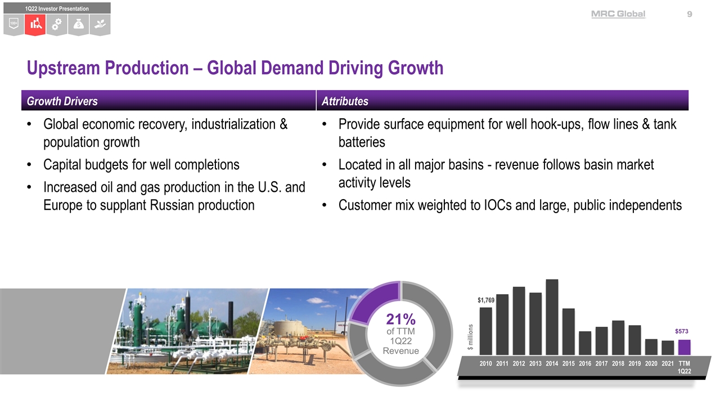Click the 2021 axis label
The image size is (720, 405).
click(x=668, y=364)
